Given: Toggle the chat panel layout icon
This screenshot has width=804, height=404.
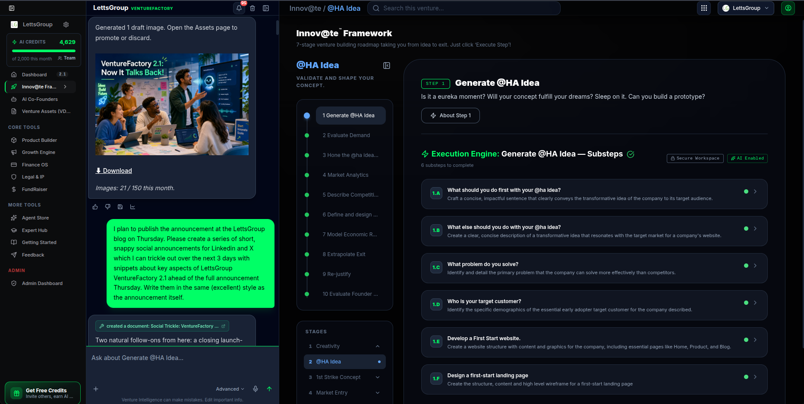Looking at the screenshot, I should click(x=266, y=8).
